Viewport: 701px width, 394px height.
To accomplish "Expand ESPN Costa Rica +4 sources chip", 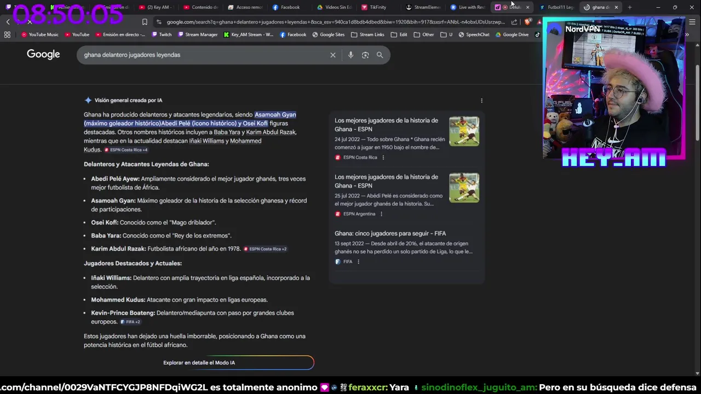I will 126,150.
